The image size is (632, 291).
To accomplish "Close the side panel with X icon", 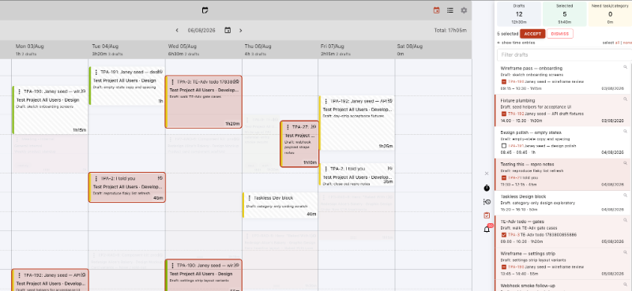I will pos(487,173).
